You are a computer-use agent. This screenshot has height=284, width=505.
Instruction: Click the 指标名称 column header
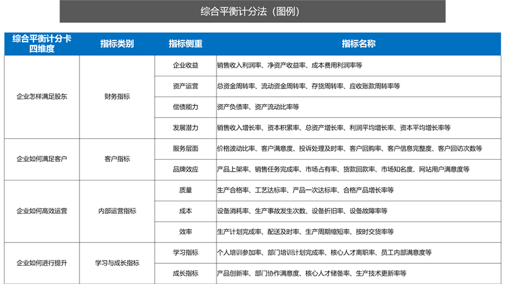[358, 44]
